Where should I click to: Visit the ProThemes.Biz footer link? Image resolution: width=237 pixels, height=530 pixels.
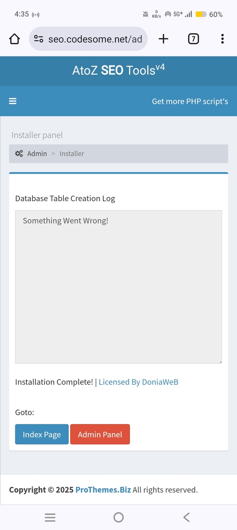pyautogui.click(x=103, y=489)
